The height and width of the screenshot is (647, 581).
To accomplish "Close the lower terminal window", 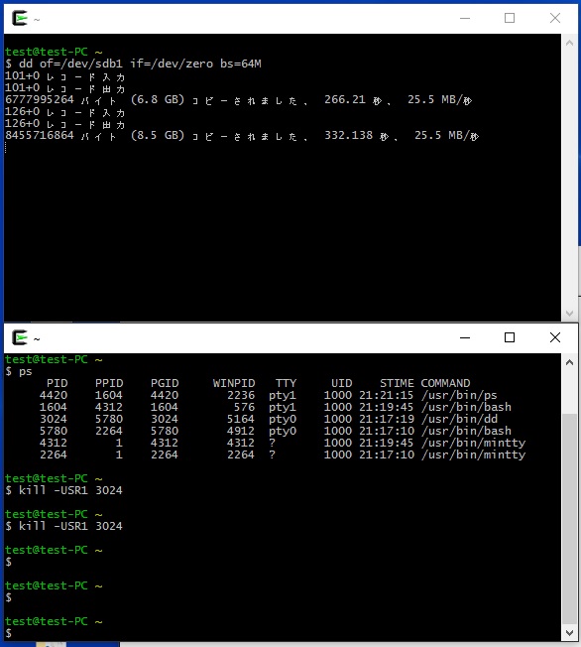I will point(555,337).
